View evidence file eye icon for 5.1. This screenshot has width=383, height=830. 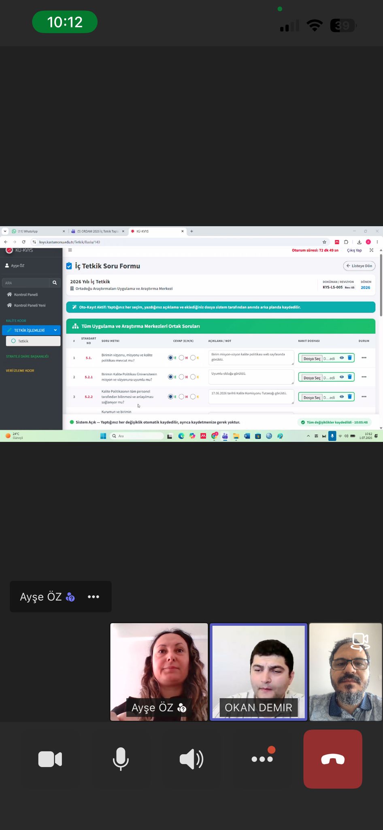coord(342,358)
